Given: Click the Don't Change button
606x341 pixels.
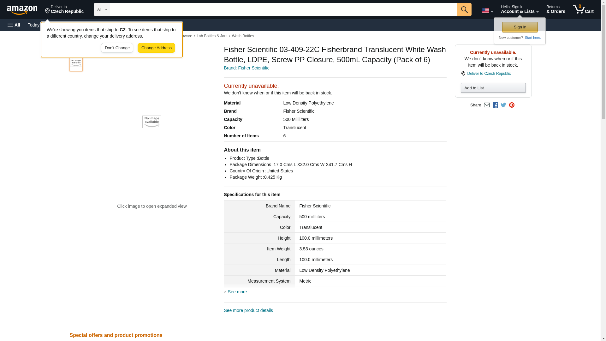Looking at the screenshot, I should (117, 48).
